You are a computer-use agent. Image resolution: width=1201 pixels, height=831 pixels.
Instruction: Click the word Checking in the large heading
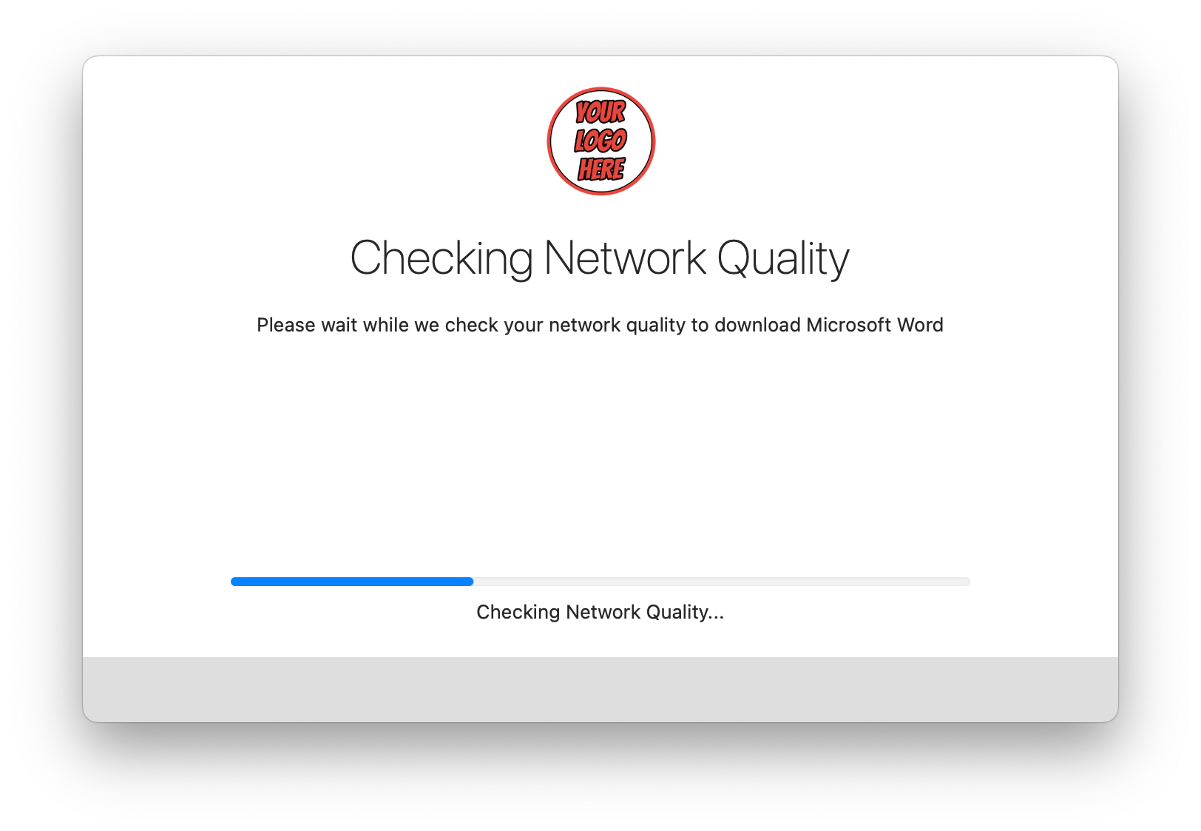pyautogui.click(x=442, y=258)
